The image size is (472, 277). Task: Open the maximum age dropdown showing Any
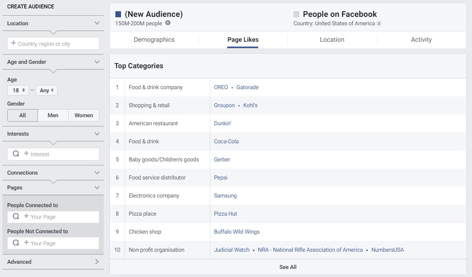click(46, 90)
